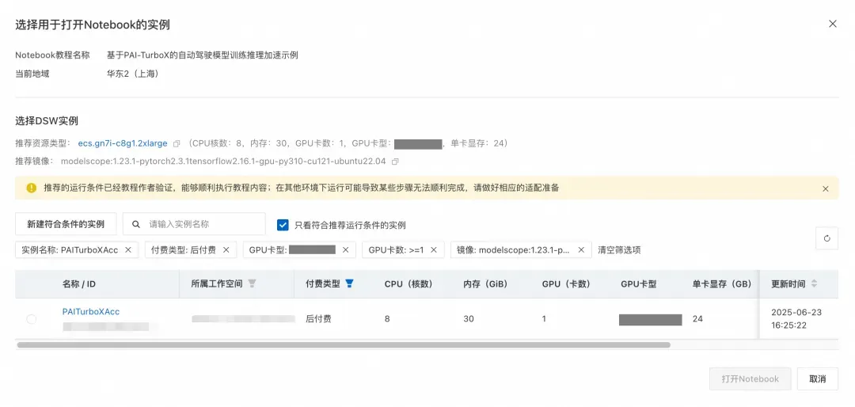
Task: Sort by 更新时间 column
Action: (814, 283)
